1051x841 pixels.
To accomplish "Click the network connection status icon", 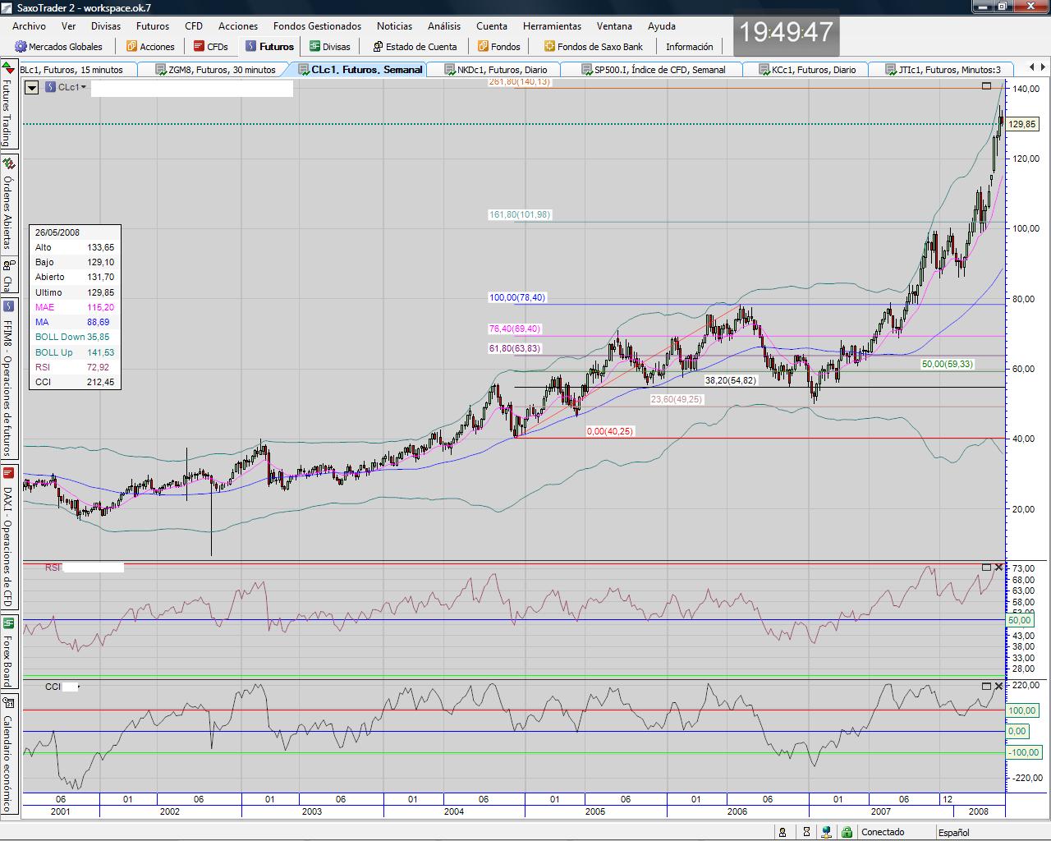I will [827, 832].
